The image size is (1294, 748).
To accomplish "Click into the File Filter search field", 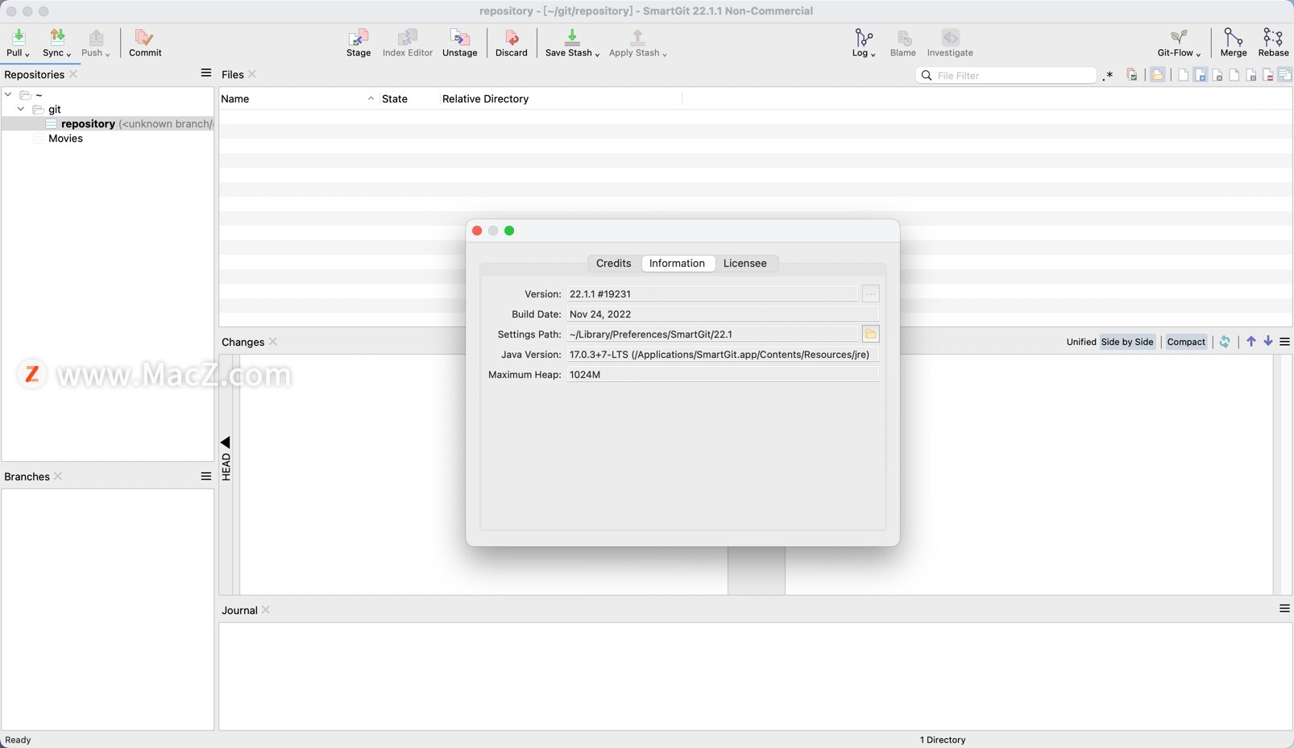I will [1007, 75].
